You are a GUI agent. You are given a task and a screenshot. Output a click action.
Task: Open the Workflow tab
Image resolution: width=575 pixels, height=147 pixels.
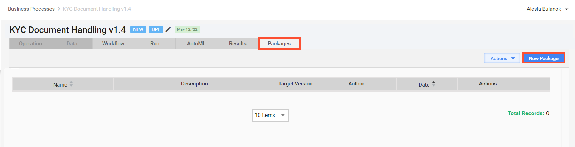click(x=113, y=44)
